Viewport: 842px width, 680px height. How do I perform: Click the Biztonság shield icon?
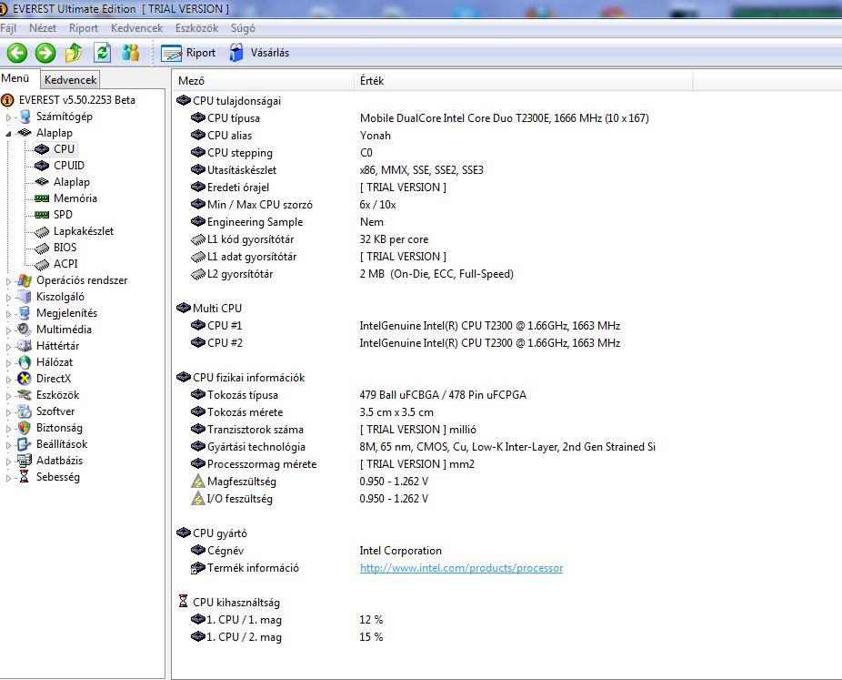[25, 428]
